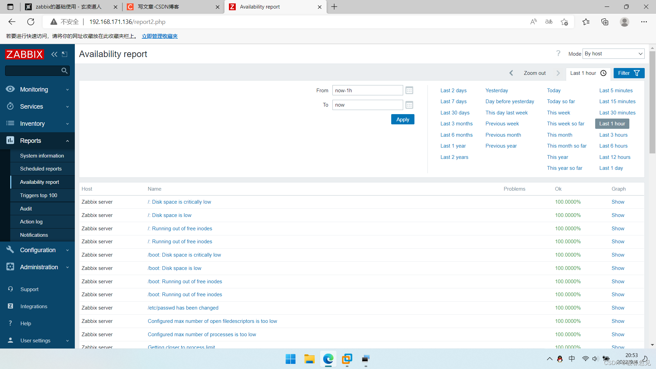Expand the User settings menu
This screenshot has width=656, height=369.
[38, 341]
